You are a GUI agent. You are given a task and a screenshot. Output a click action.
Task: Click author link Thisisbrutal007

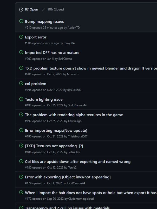tap(78, 137)
